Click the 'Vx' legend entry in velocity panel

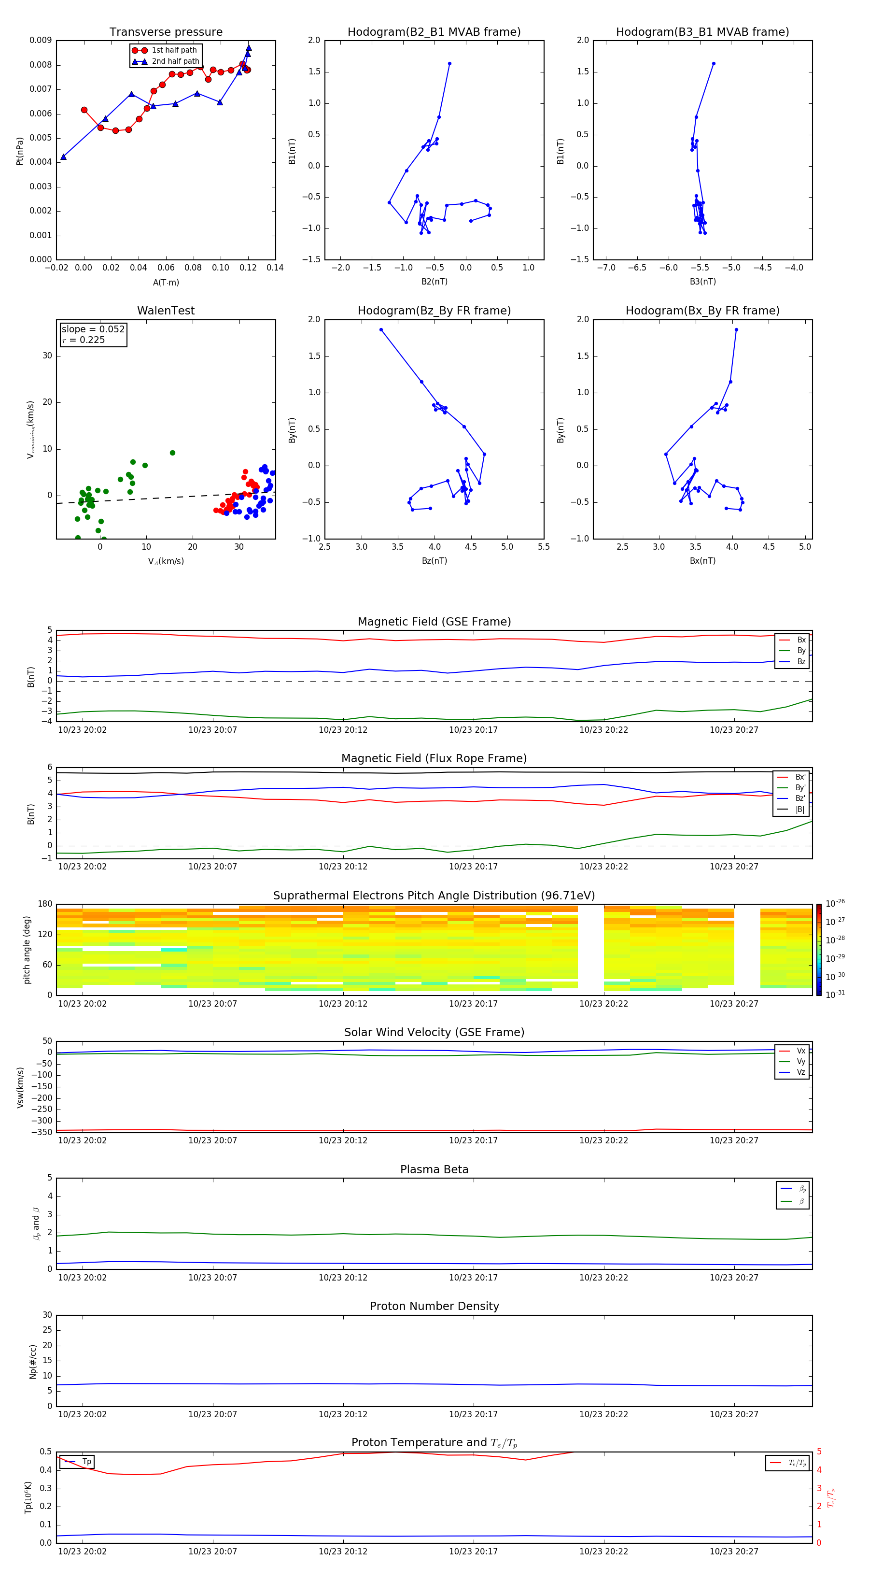(x=793, y=1051)
